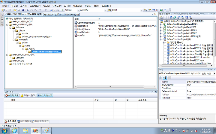Pin the Solution Explorer panel
The height and width of the screenshot is (134, 216).
[211, 14]
